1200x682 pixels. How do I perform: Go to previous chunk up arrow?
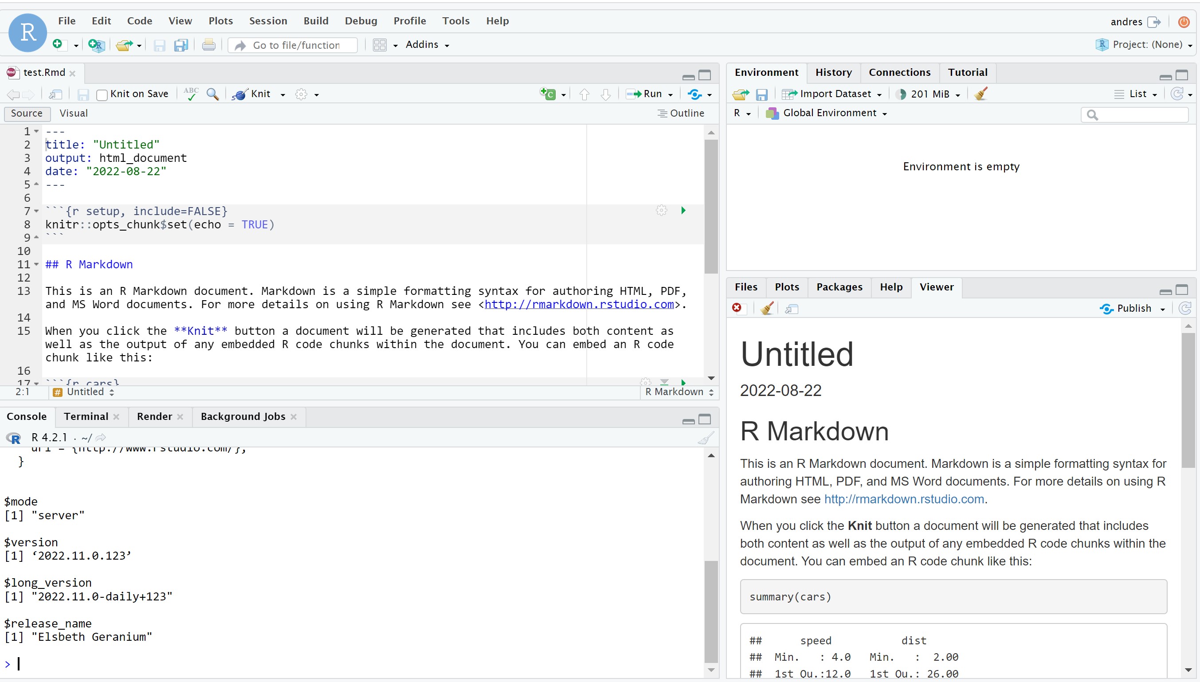coord(584,94)
